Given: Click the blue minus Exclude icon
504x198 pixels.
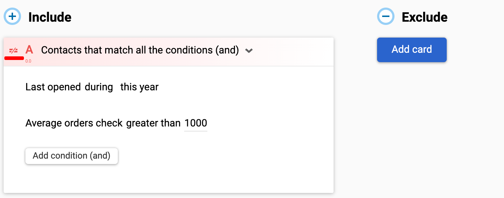Looking at the screenshot, I should pyautogui.click(x=386, y=17).
